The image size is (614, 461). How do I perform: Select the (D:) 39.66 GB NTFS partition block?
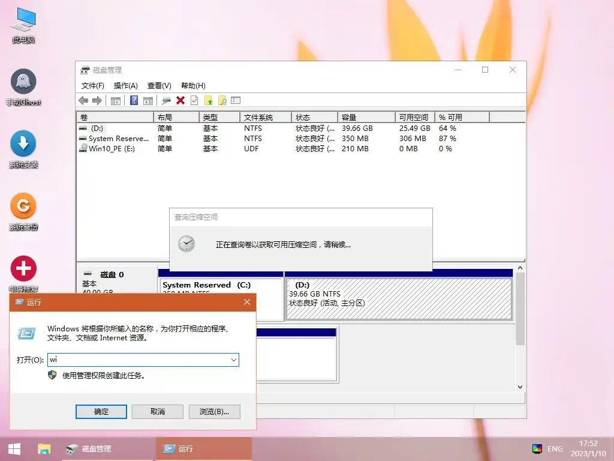pos(399,298)
